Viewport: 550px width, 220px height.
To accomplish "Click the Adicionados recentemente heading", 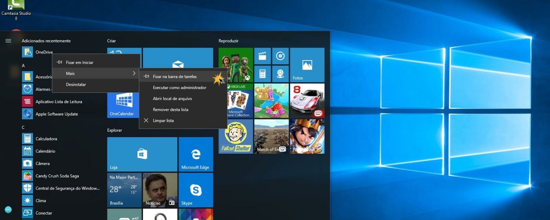I will coord(46,41).
